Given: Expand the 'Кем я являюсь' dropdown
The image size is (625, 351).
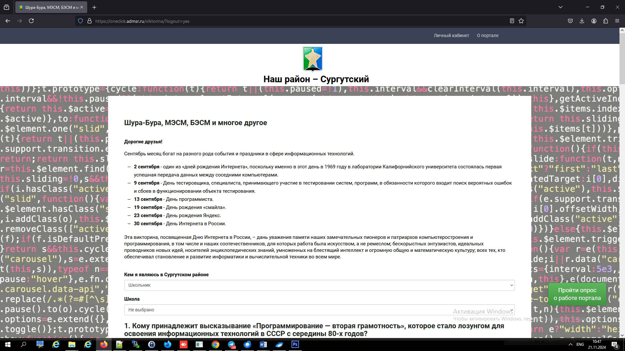Looking at the screenshot, I should [319, 285].
